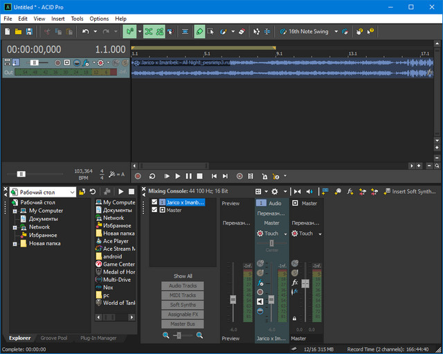443x354 pixels.
Task: Click the Record button in transport bar
Action: [x=138, y=177]
